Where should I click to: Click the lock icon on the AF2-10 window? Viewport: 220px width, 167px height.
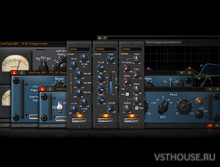100,38
